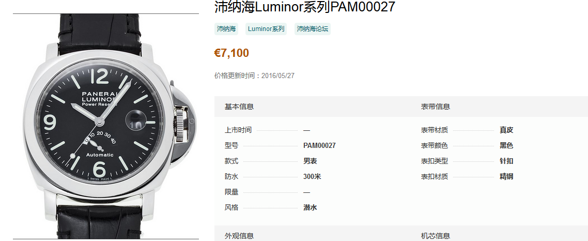Click the 上市时间 label
588x241 pixels.
pyautogui.click(x=238, y=130)
